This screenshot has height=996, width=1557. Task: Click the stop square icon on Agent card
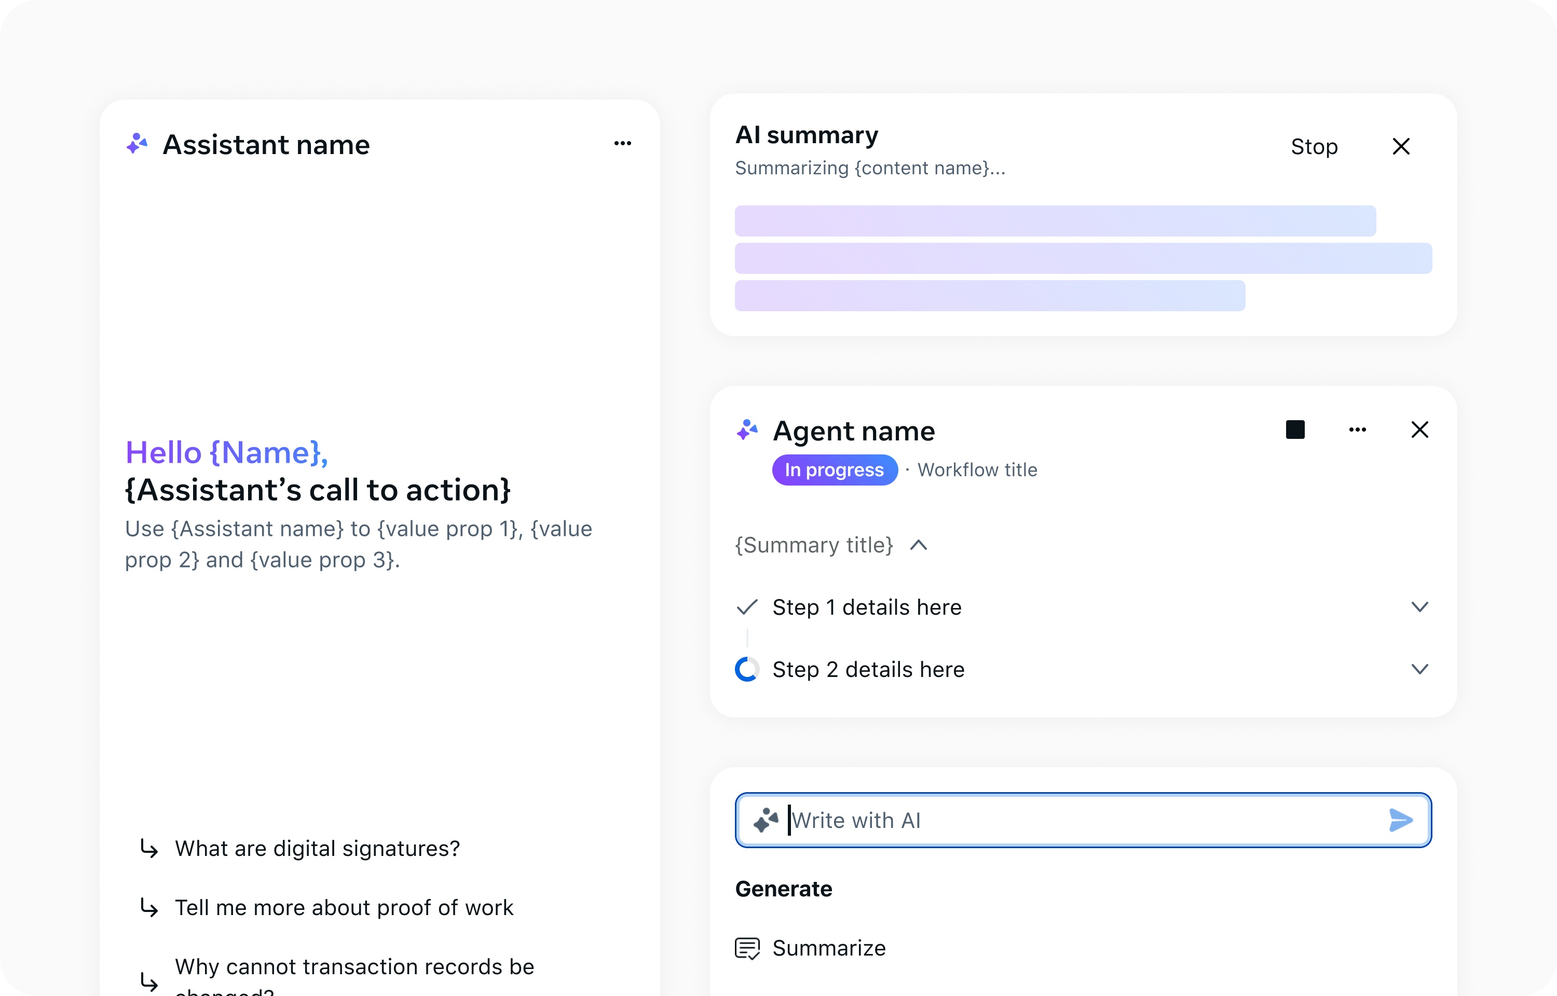coord(1295,429)
